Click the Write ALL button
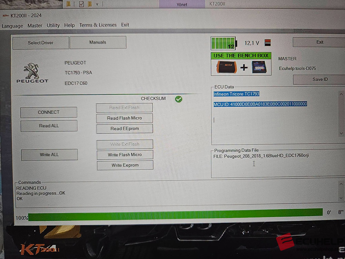 [49, 155]
